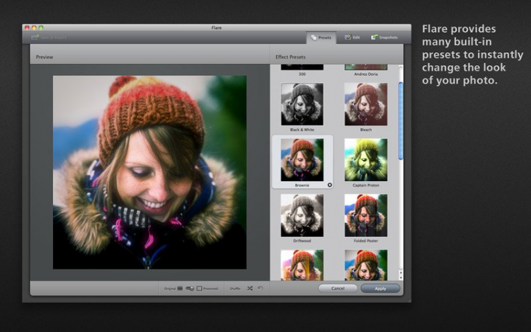Click the large preview photo
Image resolution: width=531 pixels, height=332 pixels.
[x=149, y=172]
